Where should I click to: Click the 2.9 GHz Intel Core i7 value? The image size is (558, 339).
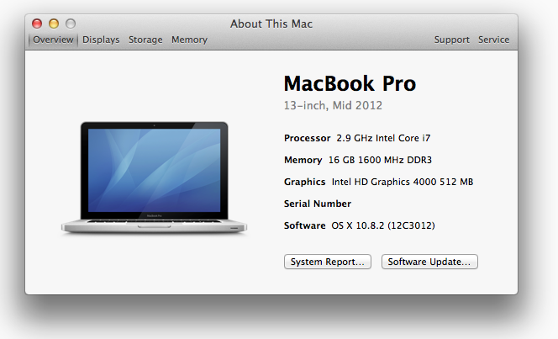(383, 138)
